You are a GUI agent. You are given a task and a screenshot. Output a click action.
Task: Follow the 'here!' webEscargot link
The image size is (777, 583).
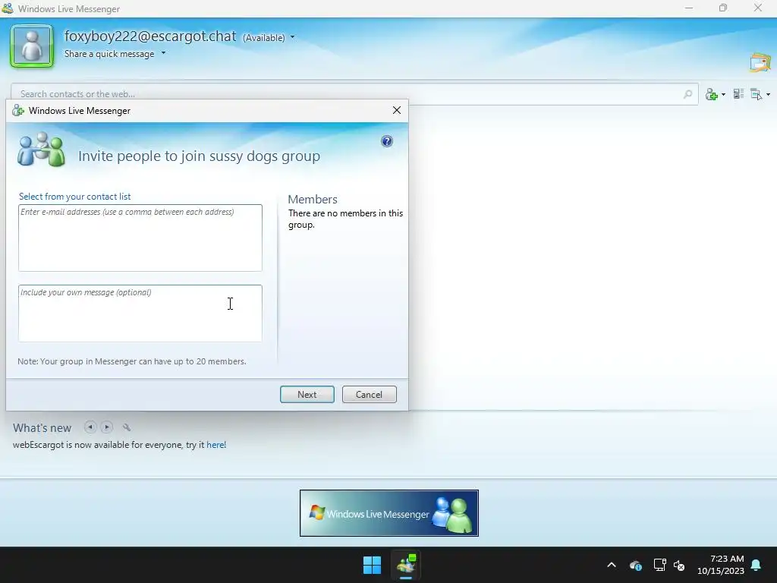click(216, 445)
